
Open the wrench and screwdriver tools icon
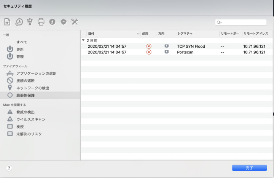[75, 22]
